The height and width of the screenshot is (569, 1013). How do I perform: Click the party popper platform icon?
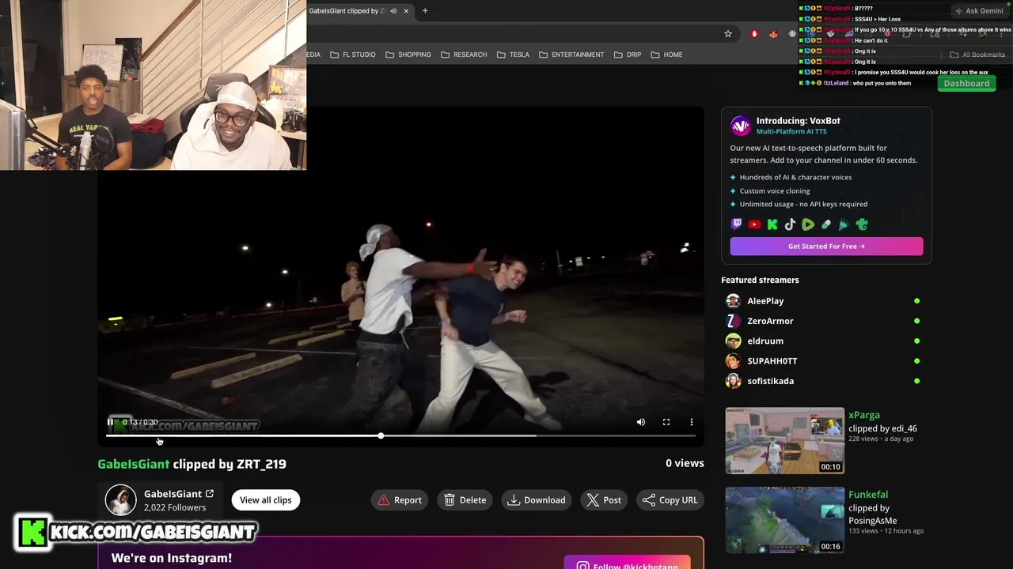844,224
